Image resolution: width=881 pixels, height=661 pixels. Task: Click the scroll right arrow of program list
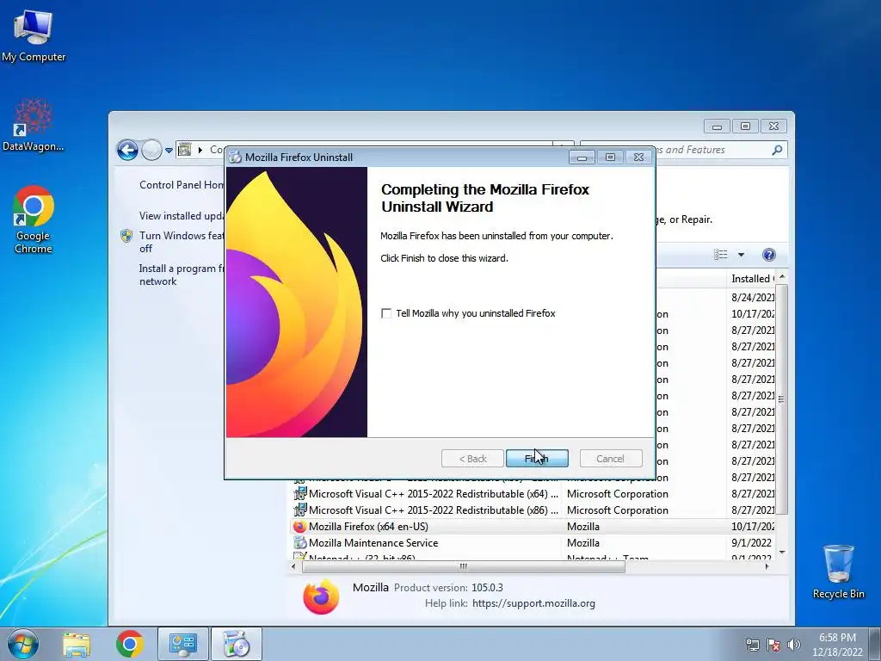pyautogui.click(x=767, y=566)
